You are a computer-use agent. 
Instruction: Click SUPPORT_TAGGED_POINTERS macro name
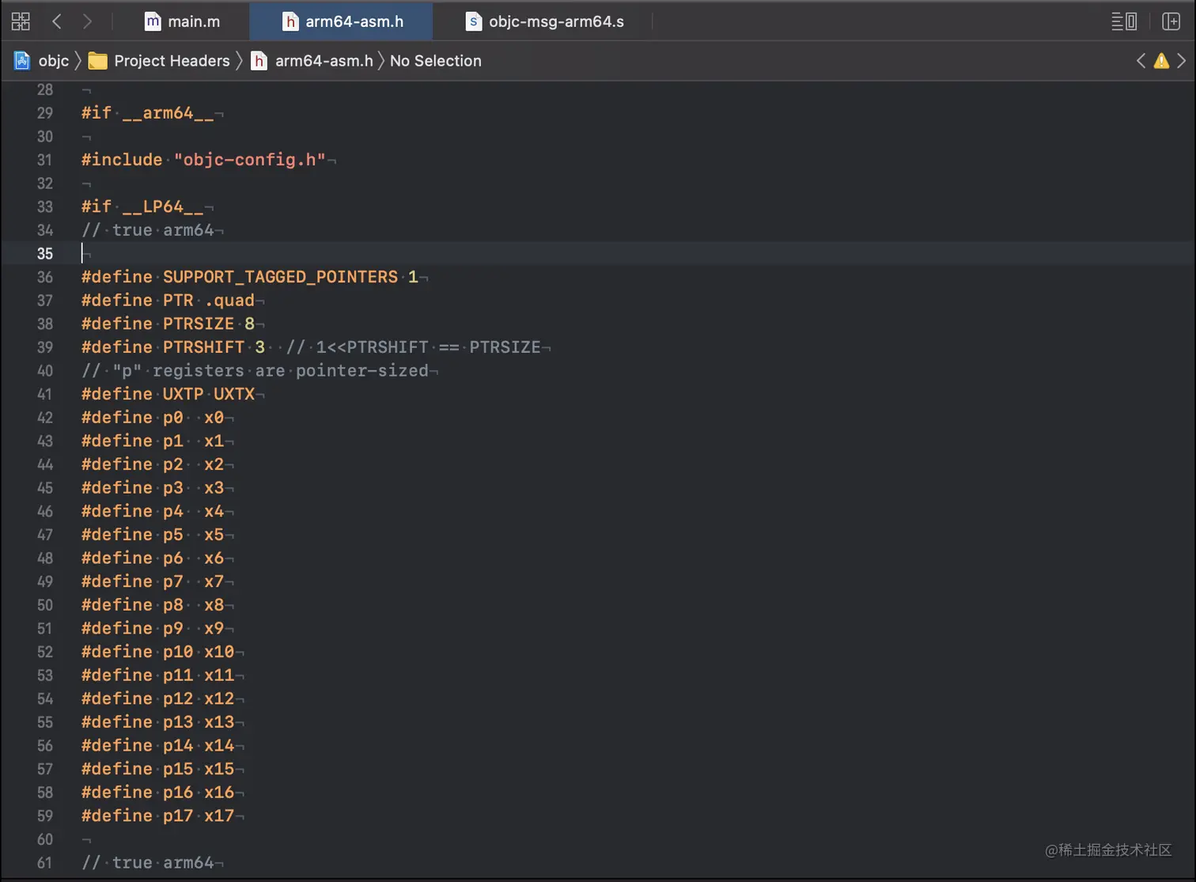coord(280,277)
